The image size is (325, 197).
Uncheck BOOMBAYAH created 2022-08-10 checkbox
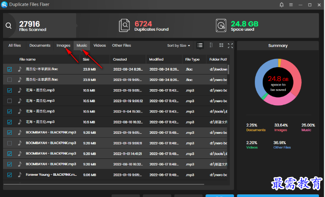10,164
